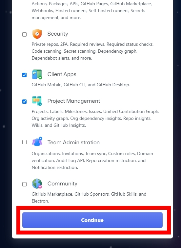Uncheck the Project Management checkbox
This screenshot has width=181, height=248.
(24, 101)
